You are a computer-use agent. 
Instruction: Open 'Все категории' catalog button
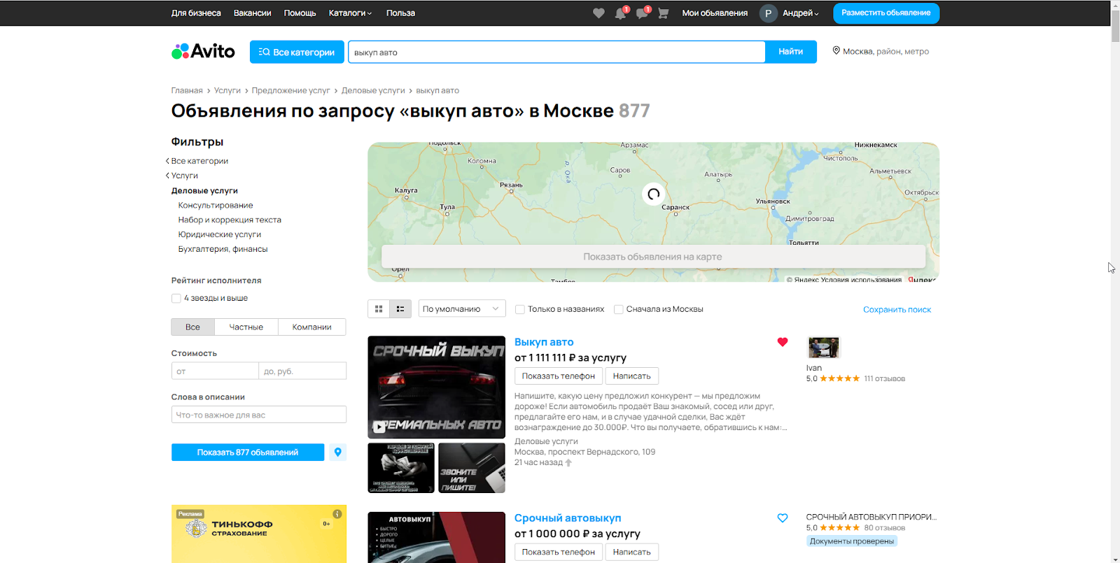pyautogui.click(x=297, y=52)
